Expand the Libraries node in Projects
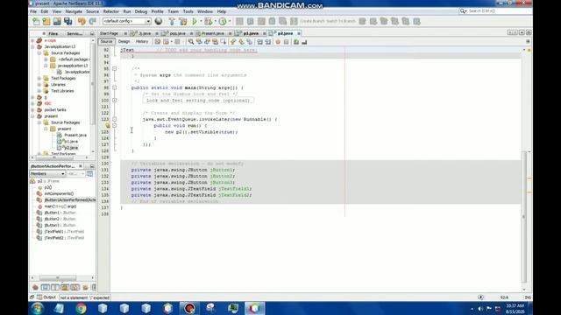 (39, 85)
